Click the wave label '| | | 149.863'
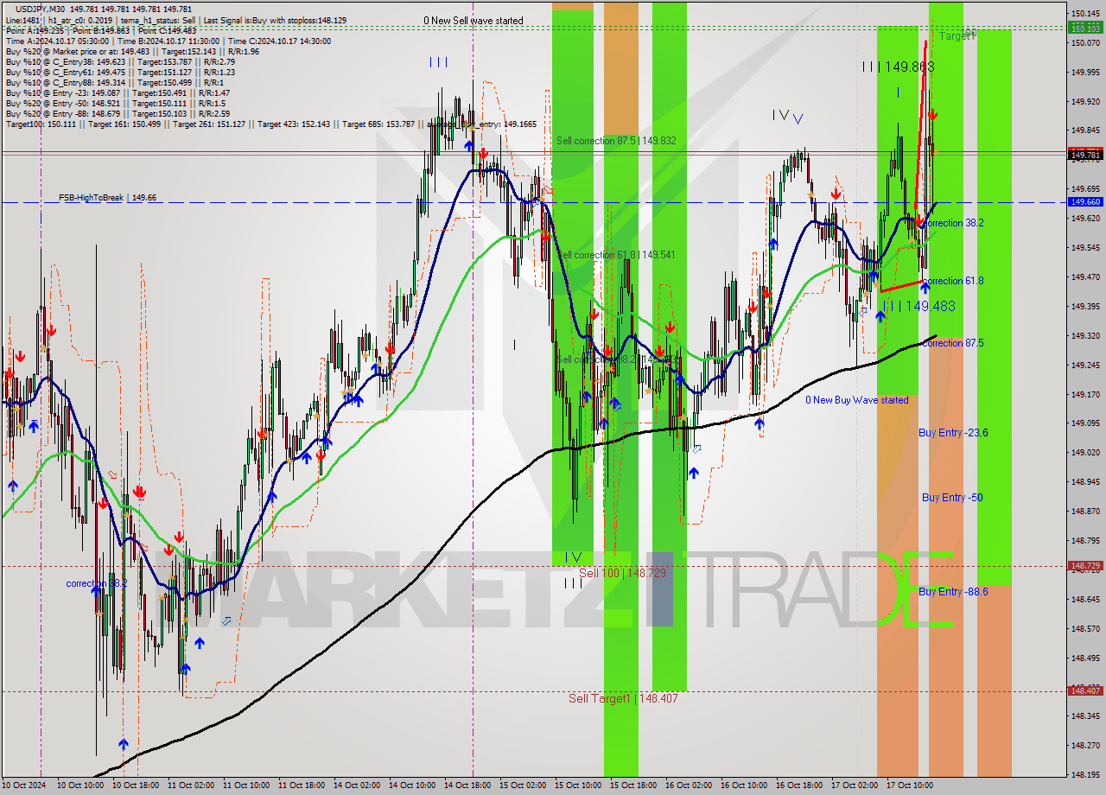The height and width of the screenshot is (795, 1106). click(898, 66)
